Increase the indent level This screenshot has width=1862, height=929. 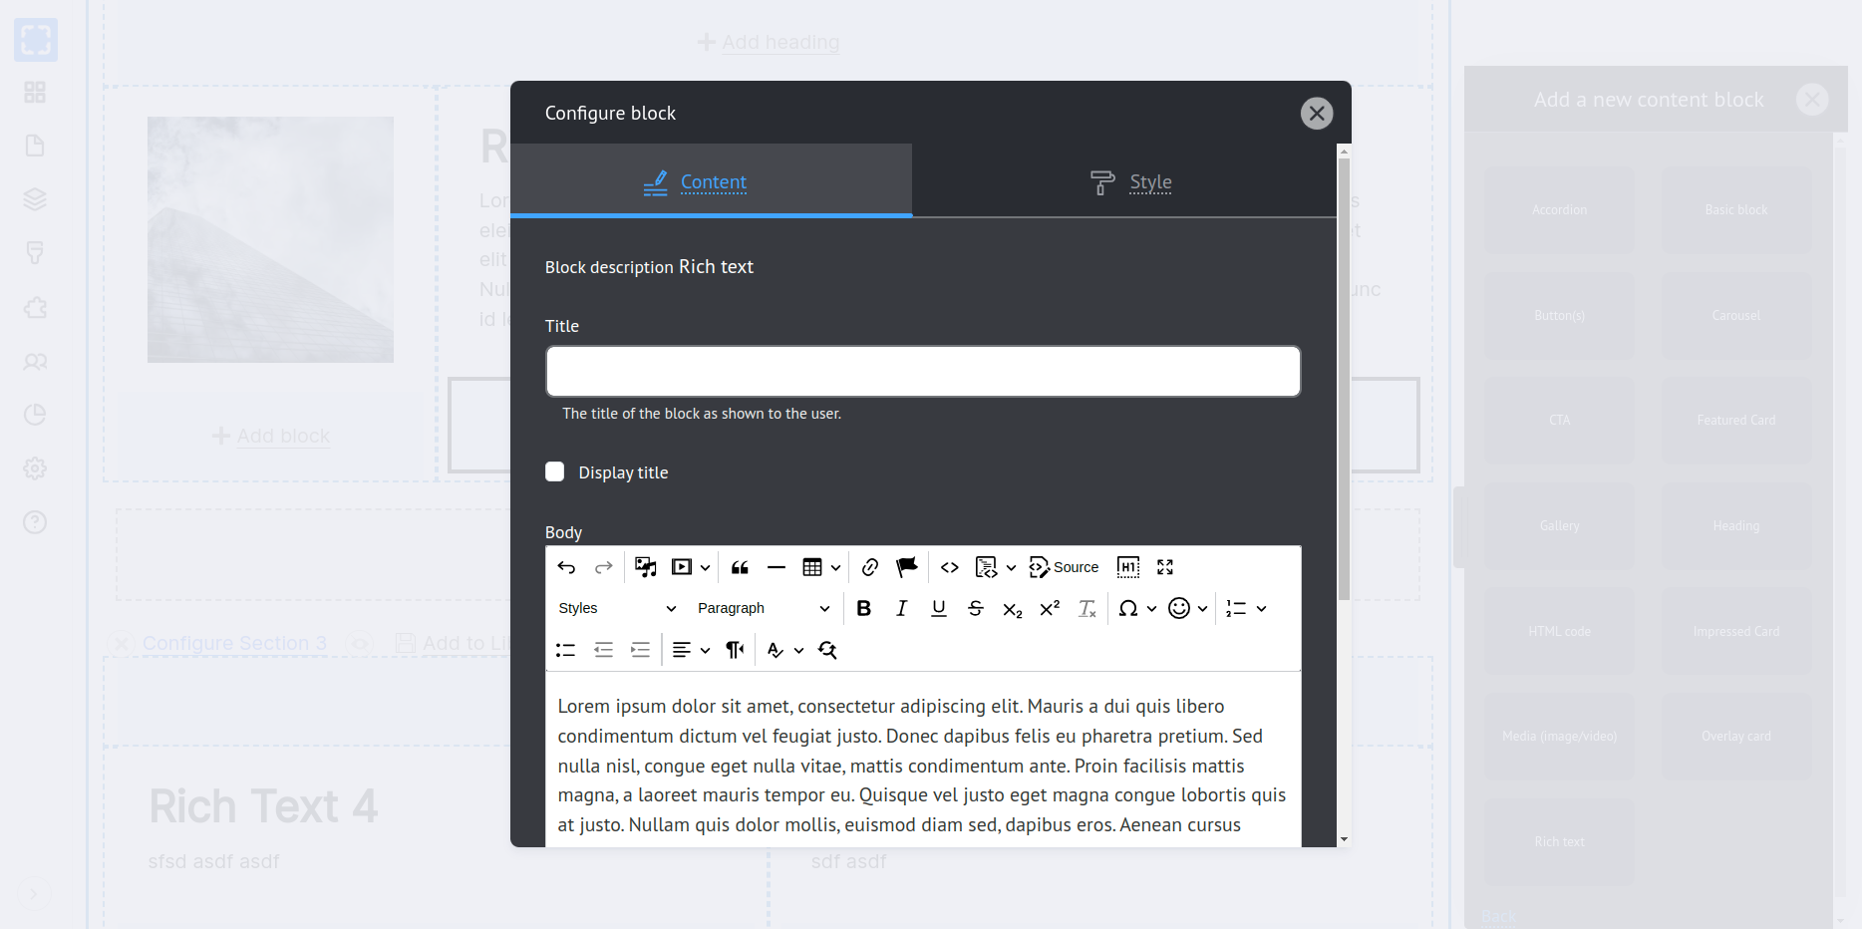pyautogui.click(x=640, y=650)
